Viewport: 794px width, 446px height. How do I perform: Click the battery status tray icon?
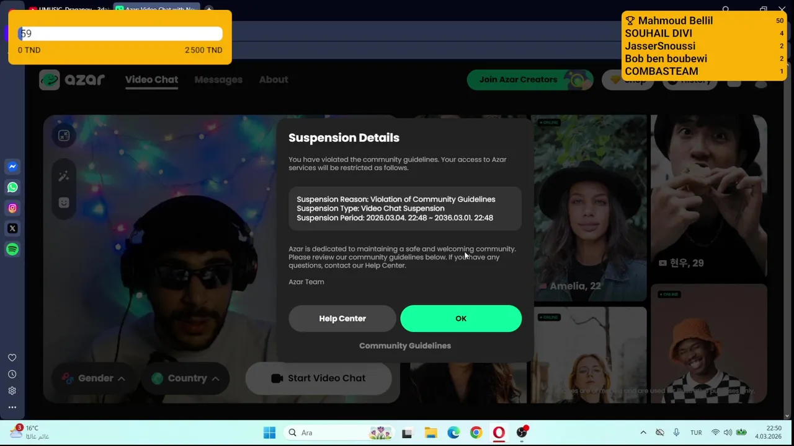coord(741,432)
